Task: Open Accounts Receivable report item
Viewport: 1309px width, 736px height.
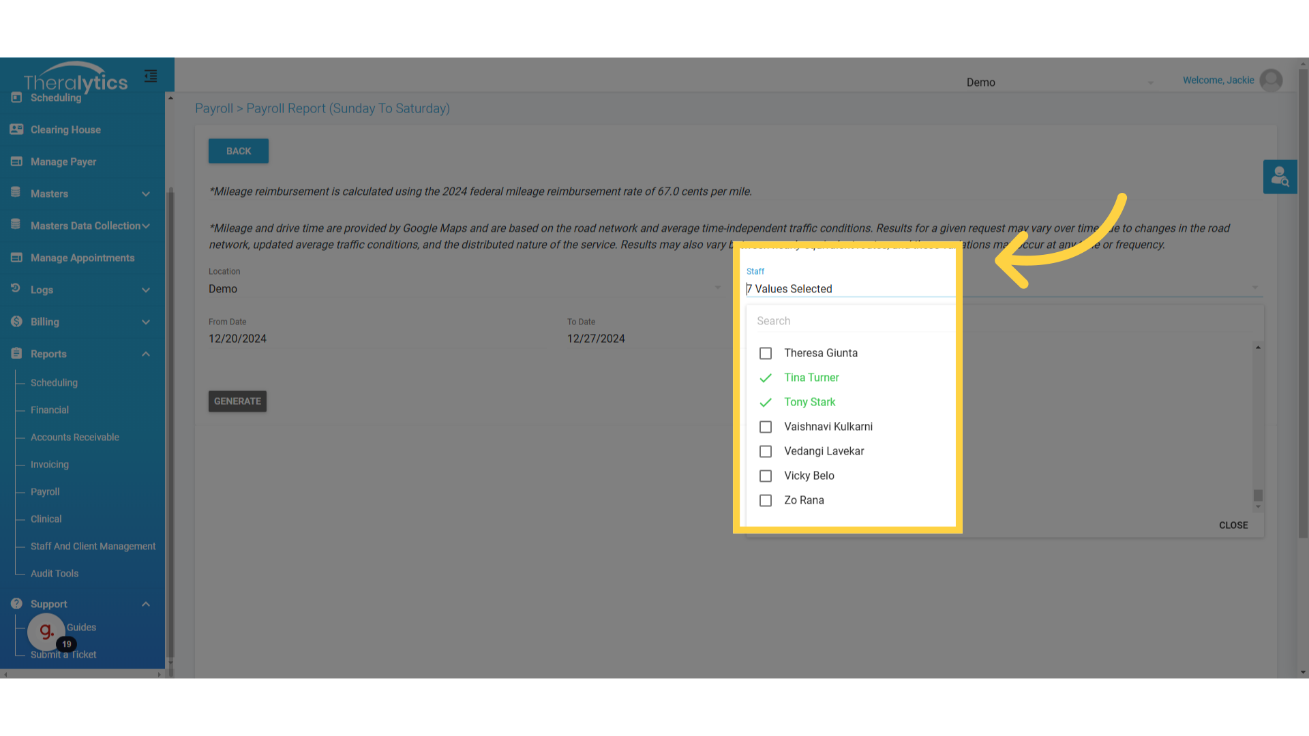Action: [x=74, y=437]
